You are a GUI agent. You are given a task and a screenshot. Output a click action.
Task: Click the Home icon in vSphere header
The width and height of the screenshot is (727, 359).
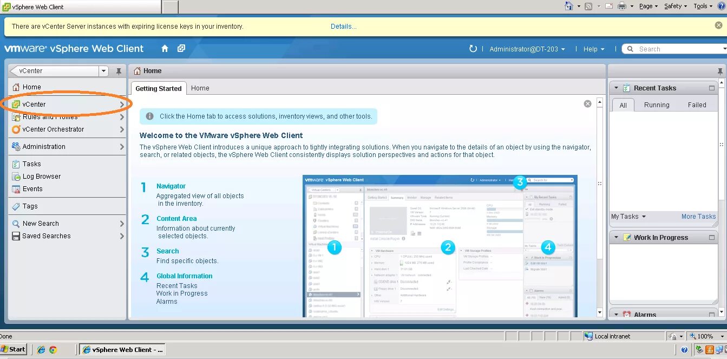[165, 48]
